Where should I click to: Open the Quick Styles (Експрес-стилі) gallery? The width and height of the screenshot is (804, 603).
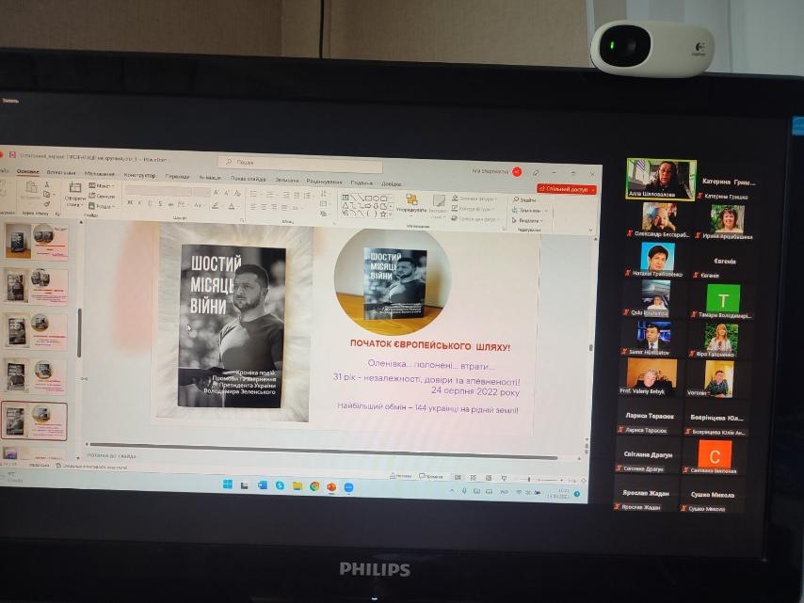coord(438,205)
